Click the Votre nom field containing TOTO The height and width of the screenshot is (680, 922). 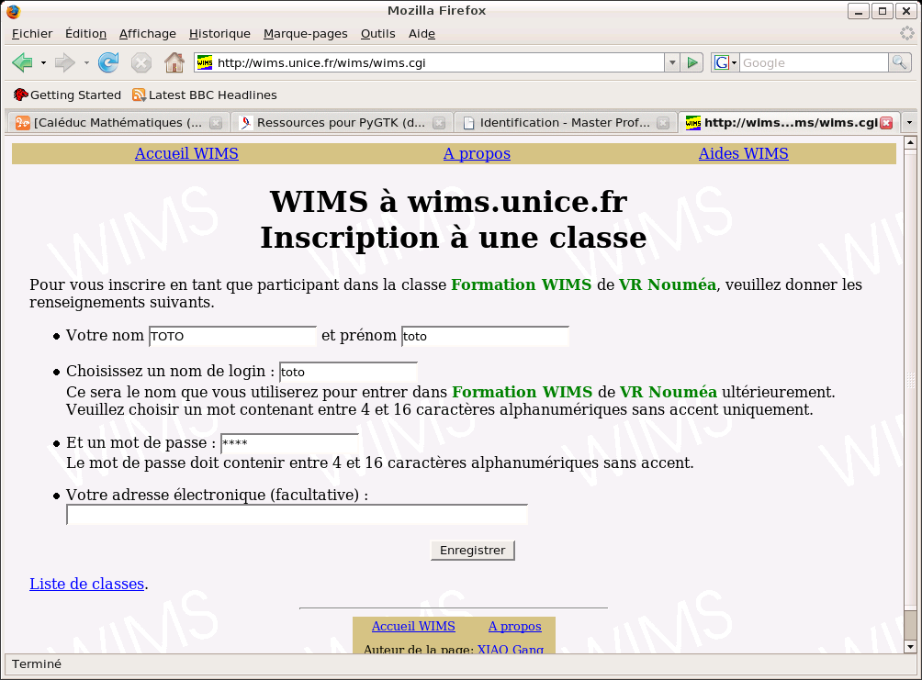[x=233, y=336]
